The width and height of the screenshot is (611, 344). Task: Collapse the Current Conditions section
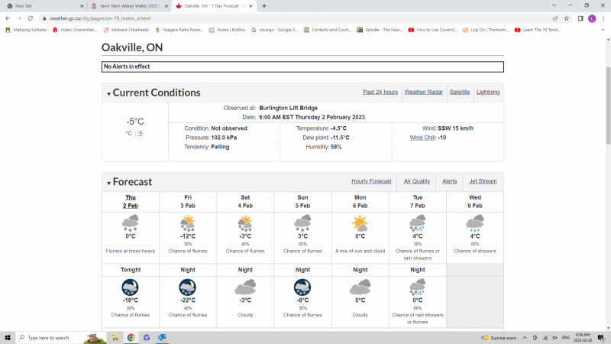108,94
